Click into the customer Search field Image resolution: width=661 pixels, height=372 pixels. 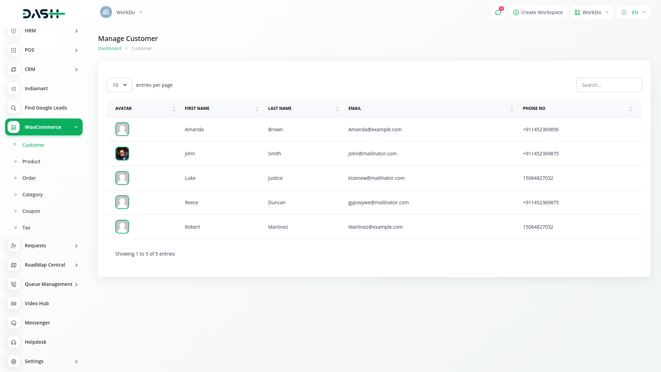point(609,85)
